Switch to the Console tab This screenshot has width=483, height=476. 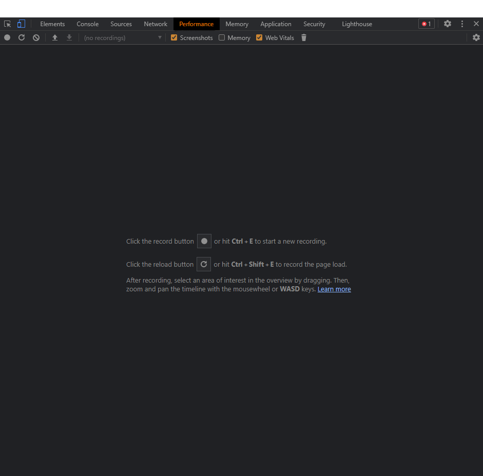coord(87,24)
